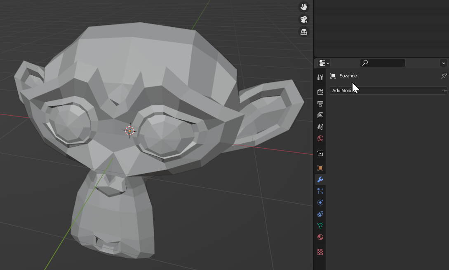The width and height of the screenshot is (449, 270).
Task: Open the Tool properties tab
Action: pyautogui.click(x=320, y=77)
